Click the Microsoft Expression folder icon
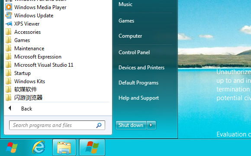251x156 pixels. tap(8, 57)
